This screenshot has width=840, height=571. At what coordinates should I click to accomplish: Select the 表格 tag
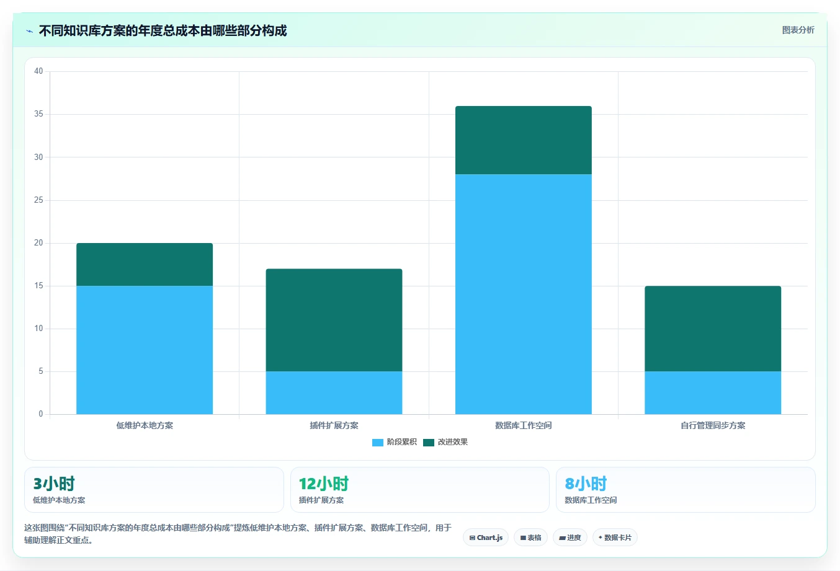[530, 538]
